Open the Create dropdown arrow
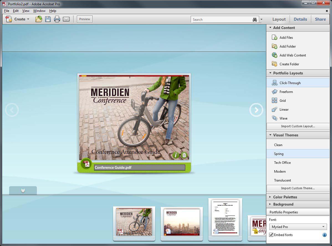 tap(28, 19)
